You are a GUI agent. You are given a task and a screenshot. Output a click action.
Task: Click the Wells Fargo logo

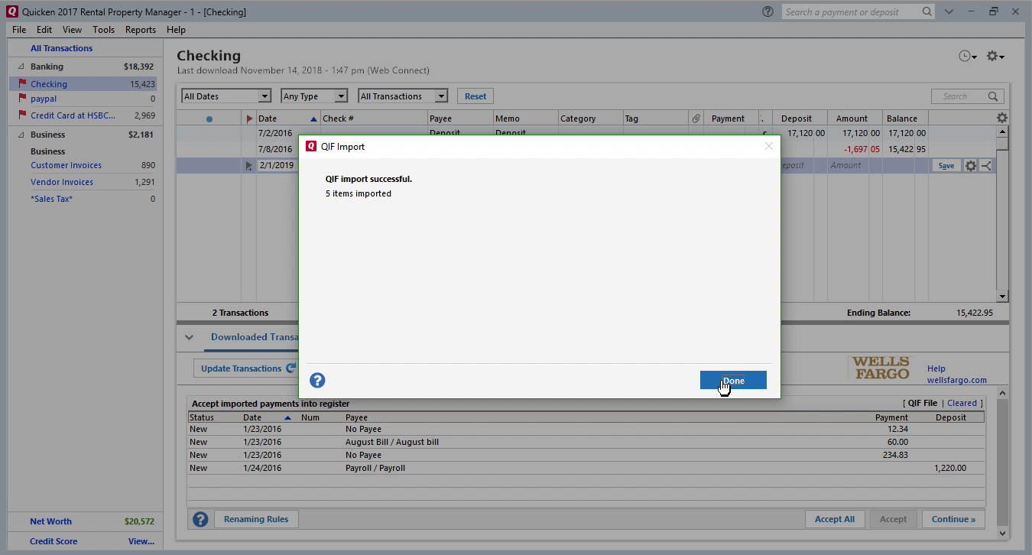pos(881,368)
